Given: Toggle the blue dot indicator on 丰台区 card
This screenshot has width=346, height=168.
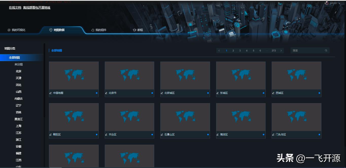Looking at the screenshot, I should [x=152, y=135].
